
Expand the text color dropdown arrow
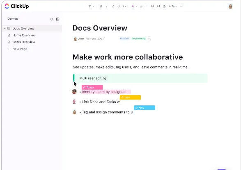(x=136, y=6)
